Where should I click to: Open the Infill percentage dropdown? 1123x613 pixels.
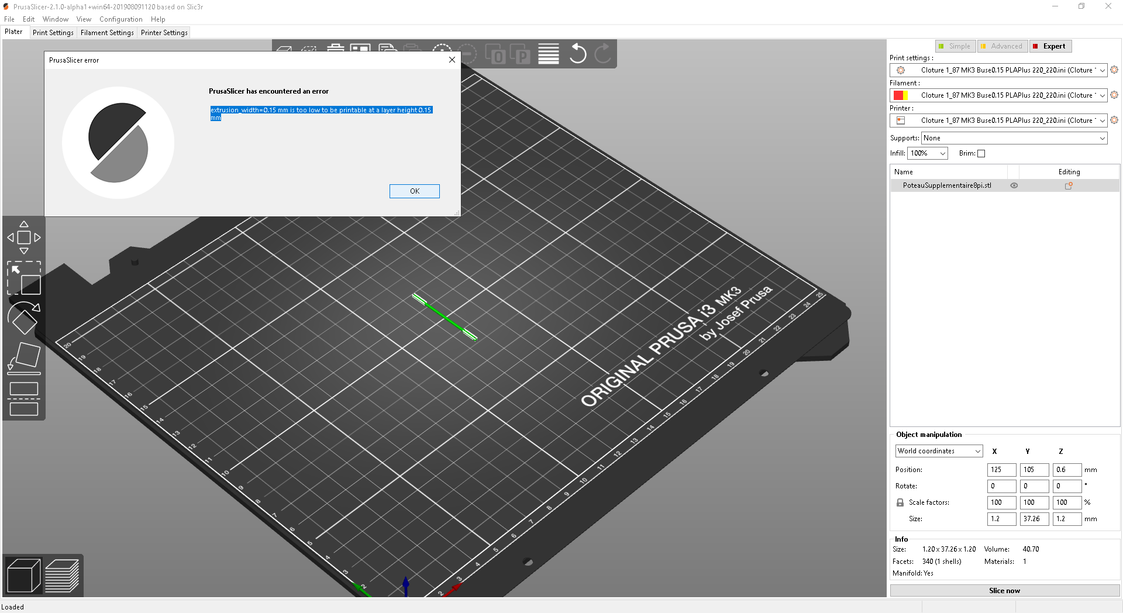click(928, 153)
